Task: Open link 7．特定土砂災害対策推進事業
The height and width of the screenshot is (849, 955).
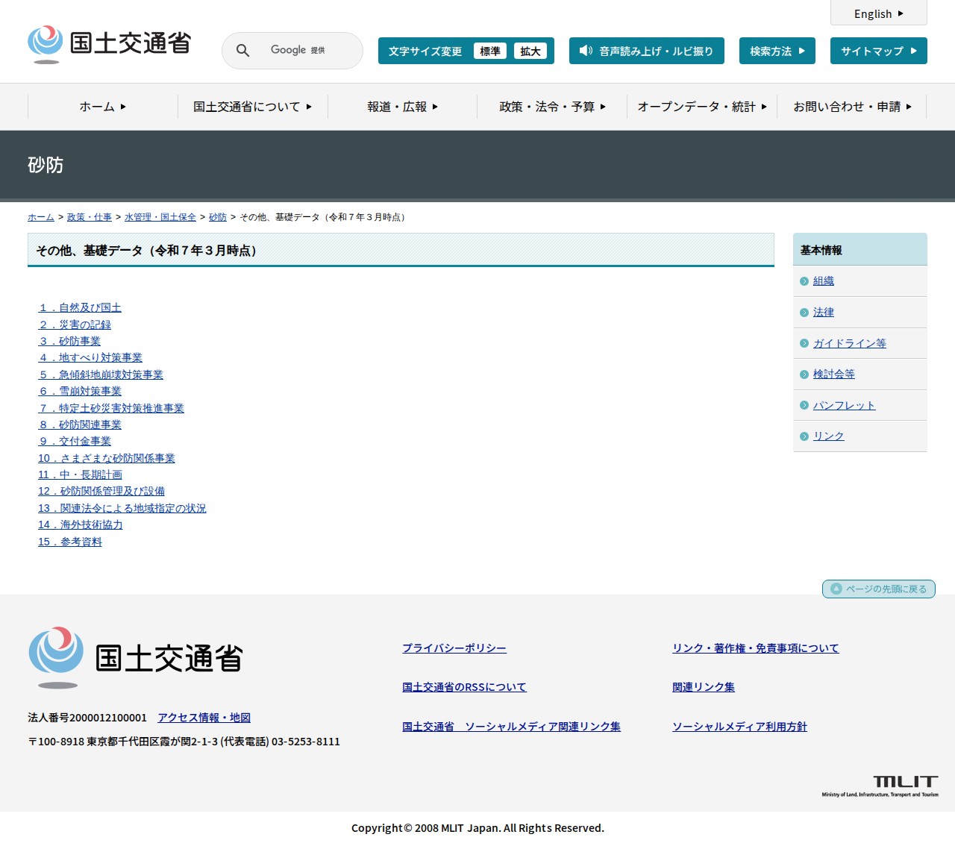Action: coord(111,408)
